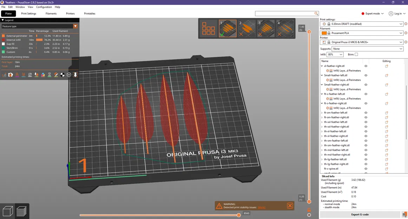This screenshot has height=219, width=408.
Task: Click the search input field
Action: click(284, 14)
